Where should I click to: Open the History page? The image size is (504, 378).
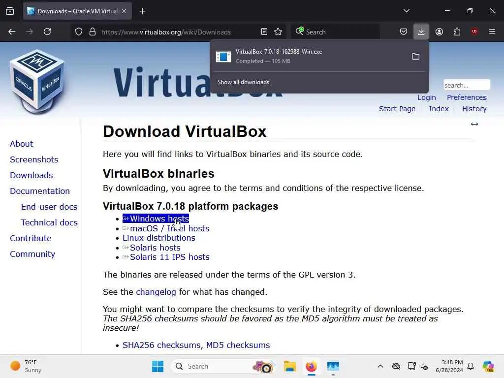click(x=474, y=109)
